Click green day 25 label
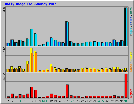 tap(102, 101)
